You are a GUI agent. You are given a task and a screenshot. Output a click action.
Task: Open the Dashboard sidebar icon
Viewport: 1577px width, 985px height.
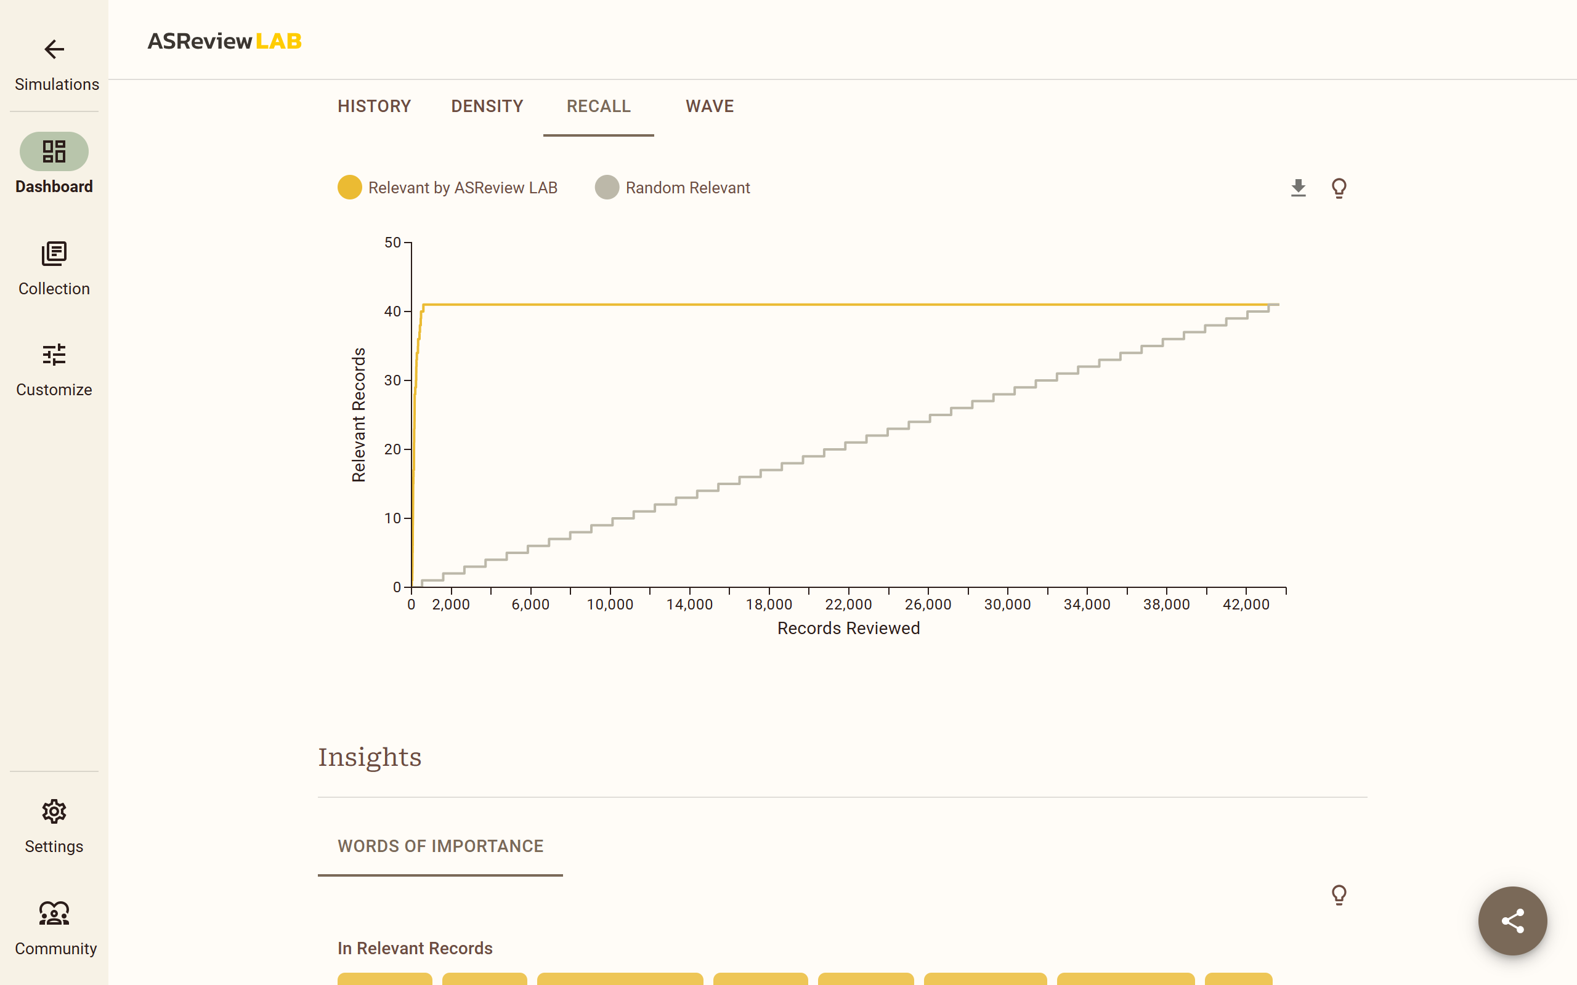point(54,151)
